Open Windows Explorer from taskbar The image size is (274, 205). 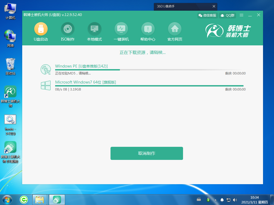pos(40,199)
